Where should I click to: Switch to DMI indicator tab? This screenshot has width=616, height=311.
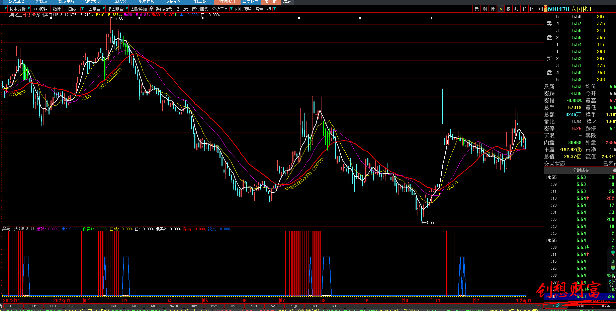114,306
